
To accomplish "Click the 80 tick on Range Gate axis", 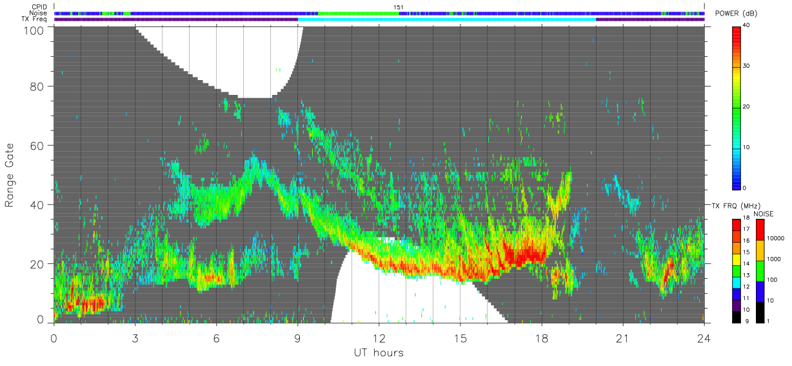I will point(37,86).
